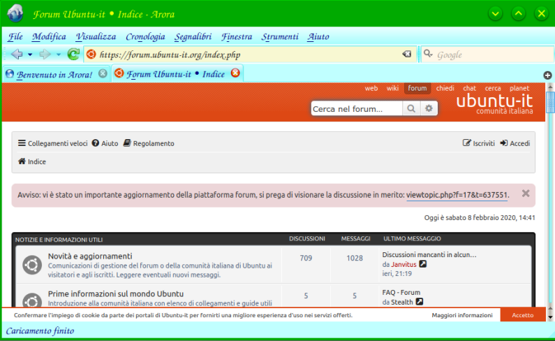
Task: Click the Novità e aggiornamenti forum icon
Action: tap(32, 265)
